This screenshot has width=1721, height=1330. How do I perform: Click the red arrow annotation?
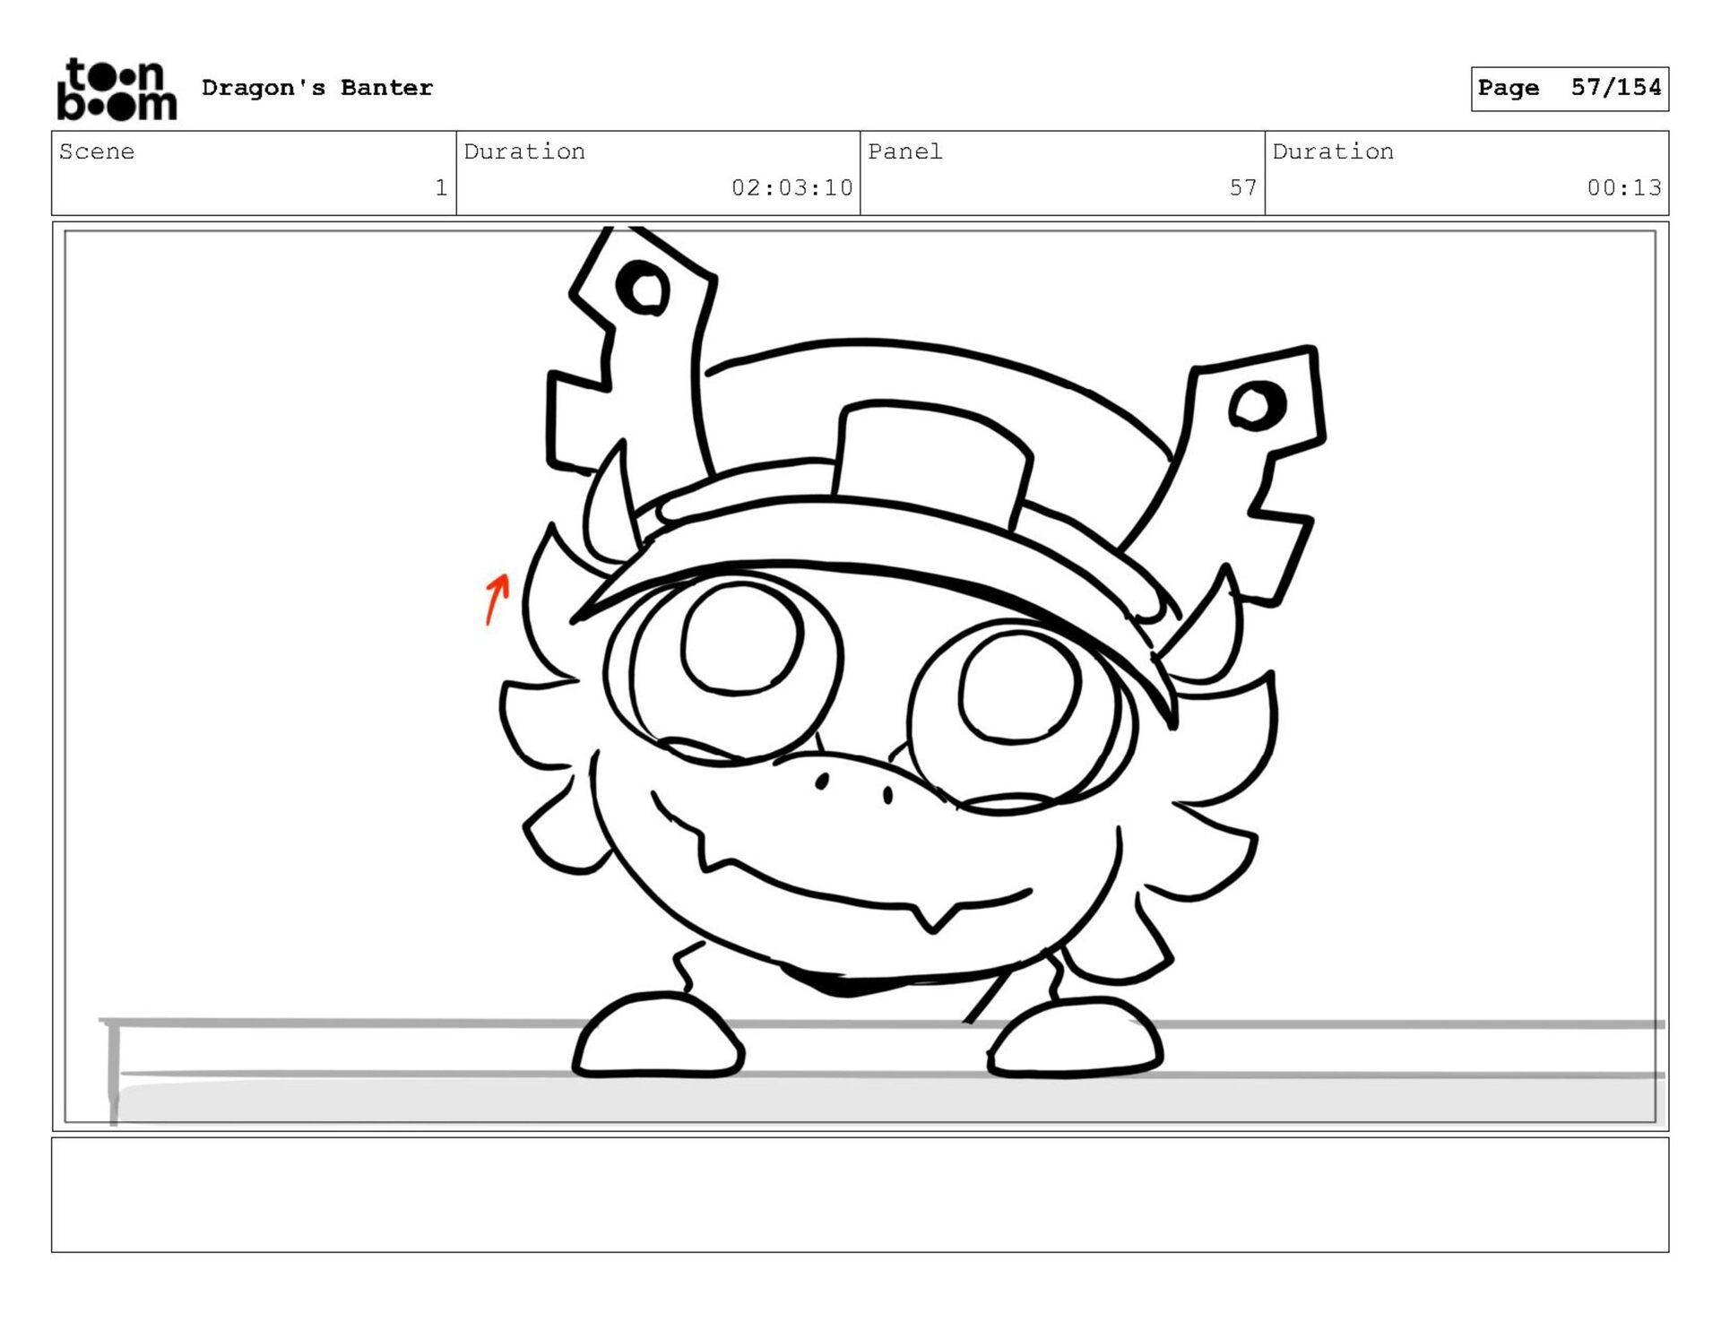click(x=497, y=600)
